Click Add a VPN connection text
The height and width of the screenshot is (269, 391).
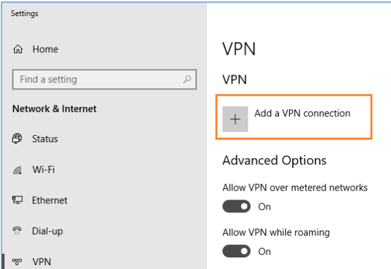pyautogui.click(x=302, y=113)
